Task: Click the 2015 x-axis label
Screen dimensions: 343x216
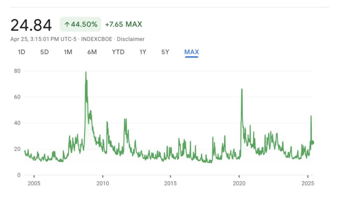Action: click(x=170, y=183)
